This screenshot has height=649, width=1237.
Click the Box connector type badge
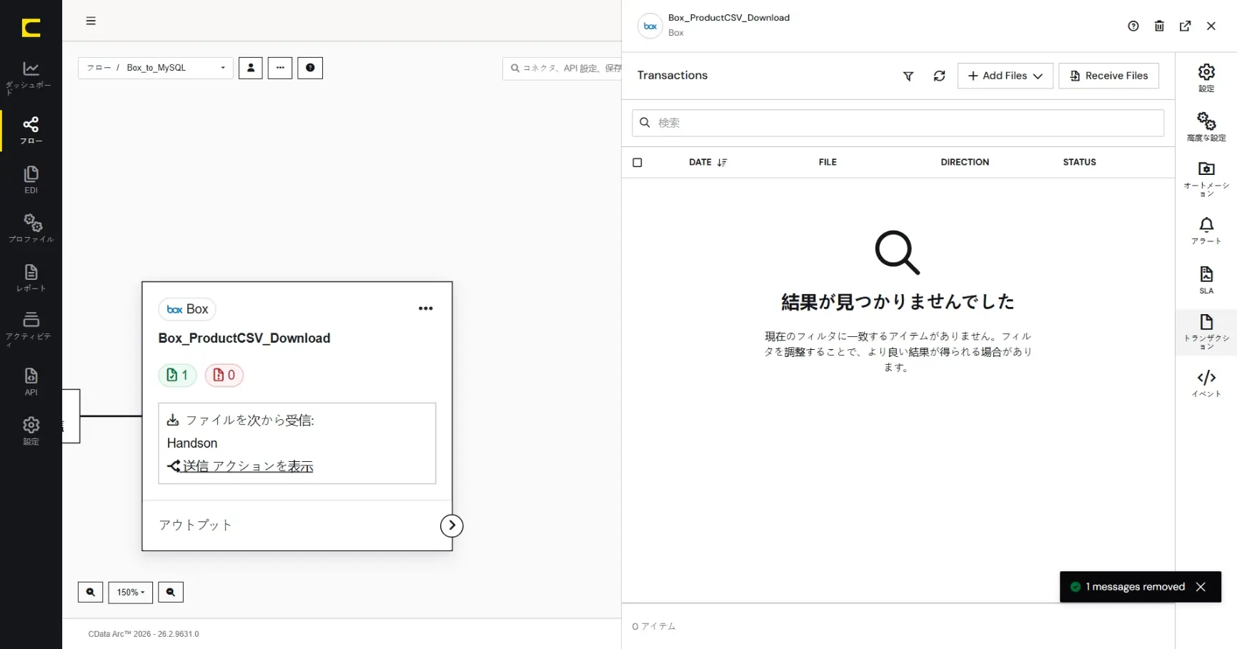click(x=187, y=309)
